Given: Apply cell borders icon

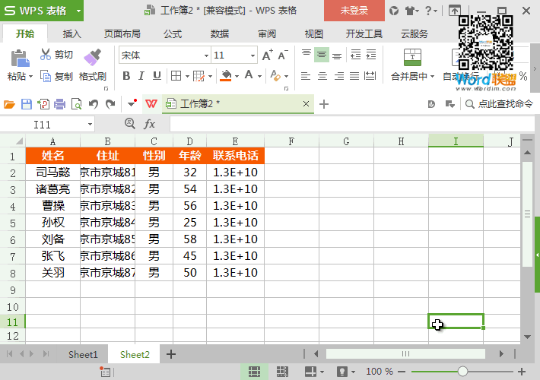Looking at the screenshot, I should tap(176, 76).
